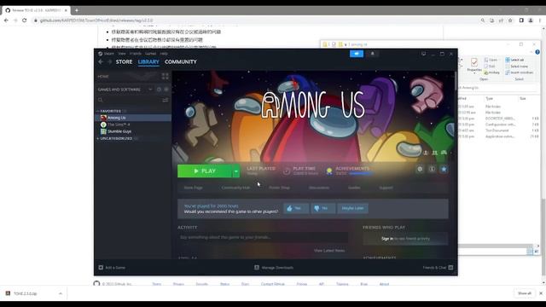This screenshot has height=307, width=546.
Task: Click the play time clock icon
Action: [287, 171]
